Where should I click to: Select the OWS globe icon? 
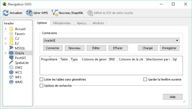(x=11, y=67)
